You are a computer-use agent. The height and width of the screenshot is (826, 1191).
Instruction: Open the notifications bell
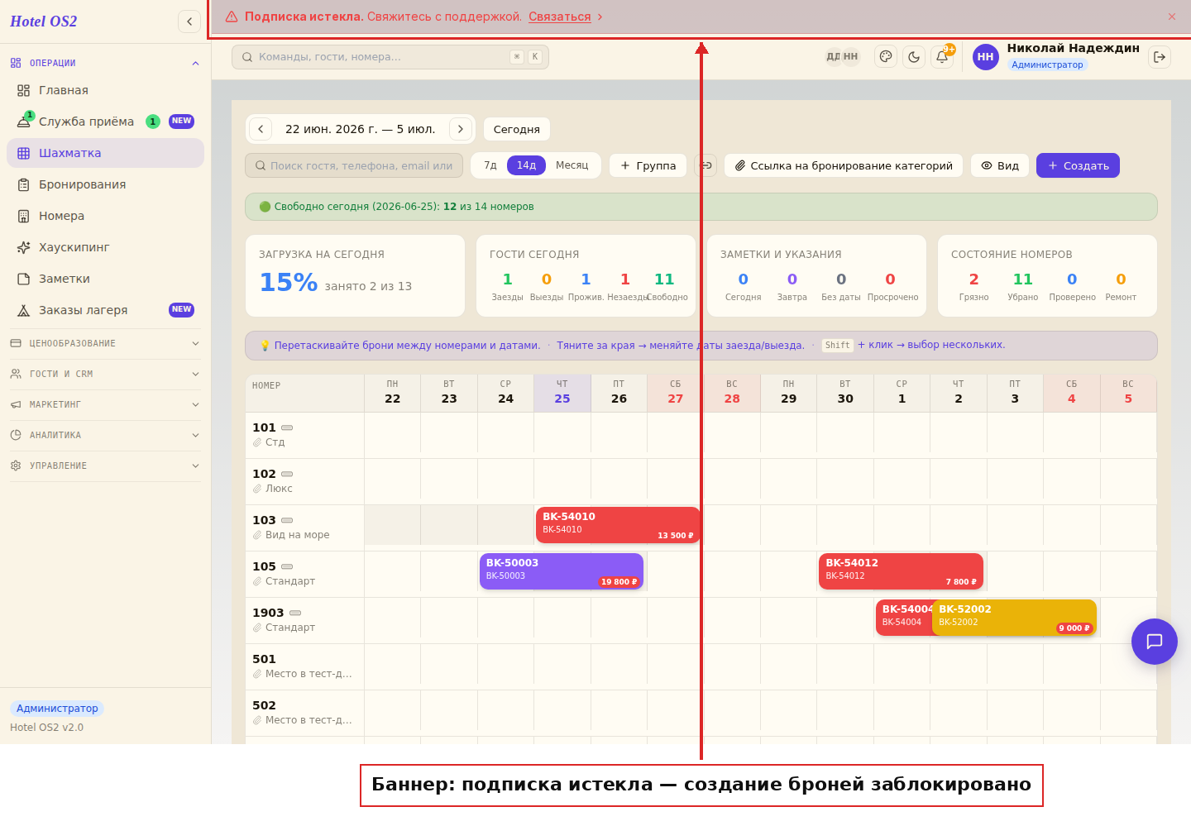pyautogui.click(x=942, y=57)
